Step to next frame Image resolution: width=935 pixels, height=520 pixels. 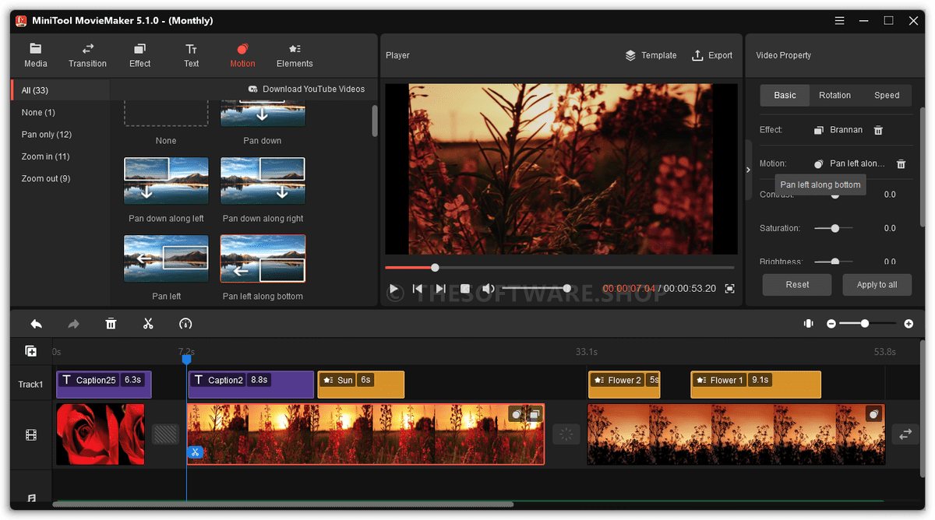pos(441,289)
